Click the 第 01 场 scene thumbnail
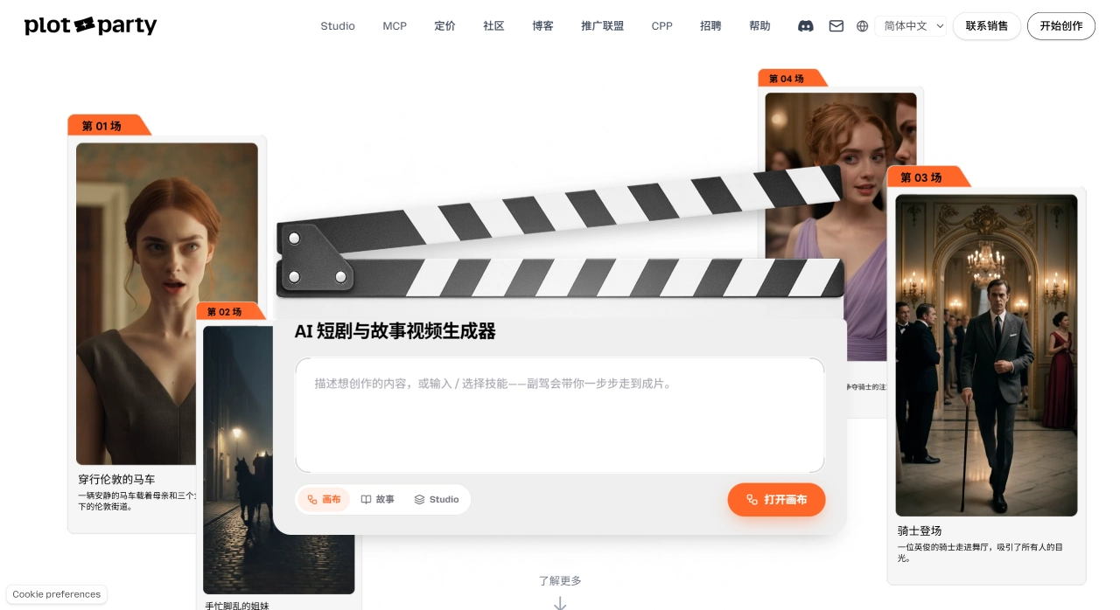 tap(167, 304)
